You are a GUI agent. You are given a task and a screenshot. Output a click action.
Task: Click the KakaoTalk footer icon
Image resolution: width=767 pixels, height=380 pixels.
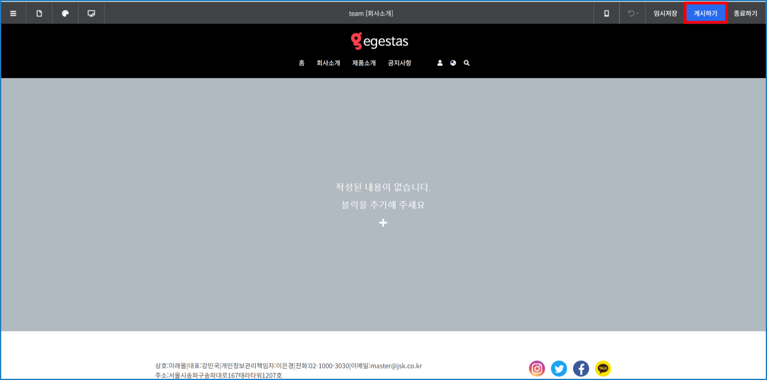point(603,368)
